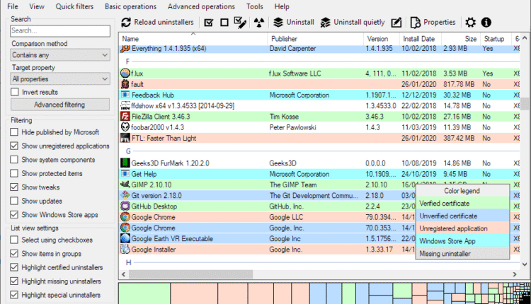Open the Target property dropdown
Image resolution: width=531 pixels, height=304 pixels.
(60, 78)
